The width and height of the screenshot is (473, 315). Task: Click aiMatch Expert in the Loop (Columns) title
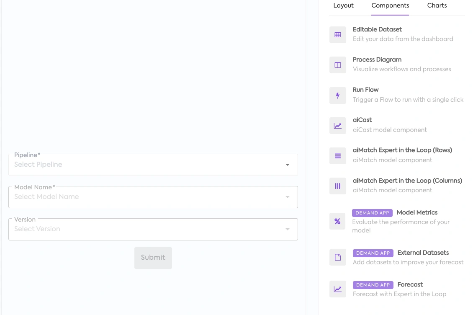click(x=408, y=181)
